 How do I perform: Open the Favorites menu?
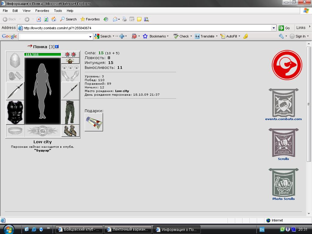coord(42,11)
